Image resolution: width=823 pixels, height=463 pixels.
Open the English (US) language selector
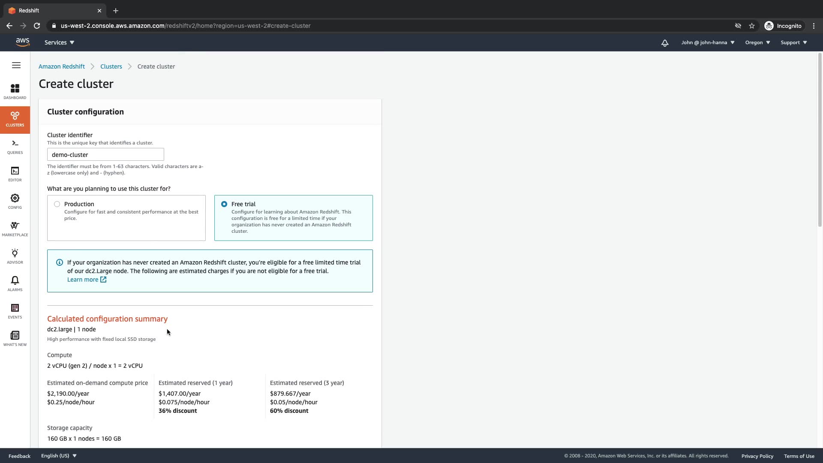pos(59,456)
